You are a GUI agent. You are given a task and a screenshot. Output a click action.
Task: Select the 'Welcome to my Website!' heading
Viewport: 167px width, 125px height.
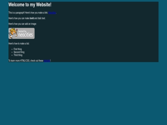(30, 5)
